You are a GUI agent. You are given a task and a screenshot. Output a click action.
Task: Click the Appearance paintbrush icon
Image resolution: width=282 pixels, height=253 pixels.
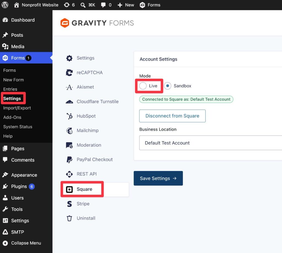pos(5,175)
